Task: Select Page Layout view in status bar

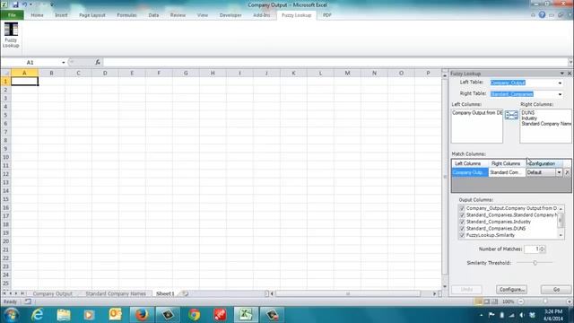Action: pyautogui.click(x=486, y=301)
